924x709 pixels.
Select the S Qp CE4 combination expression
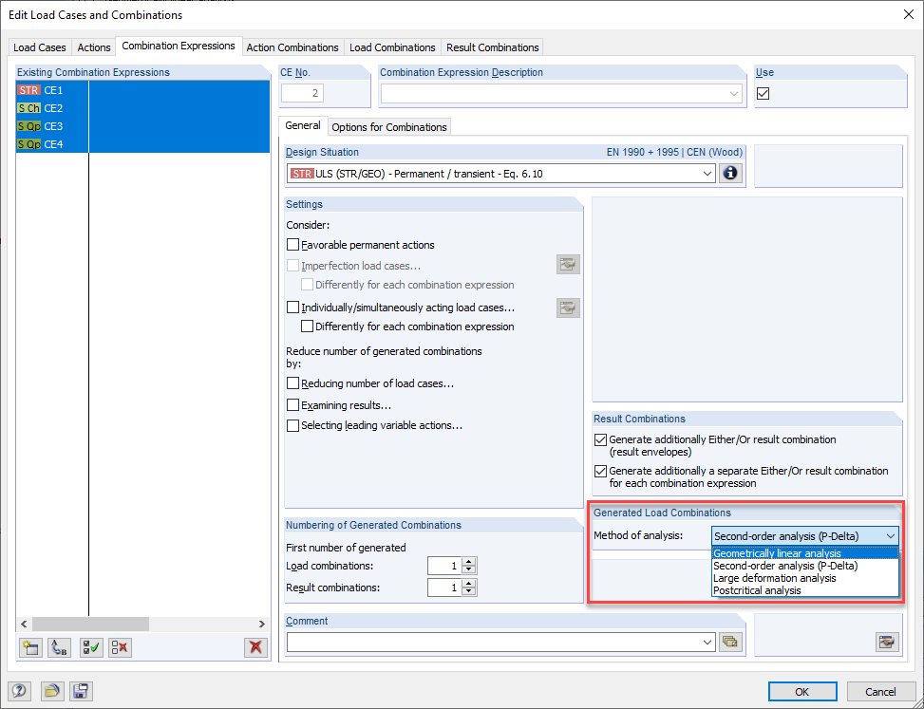pyautogui.click(x=142, y=144)
